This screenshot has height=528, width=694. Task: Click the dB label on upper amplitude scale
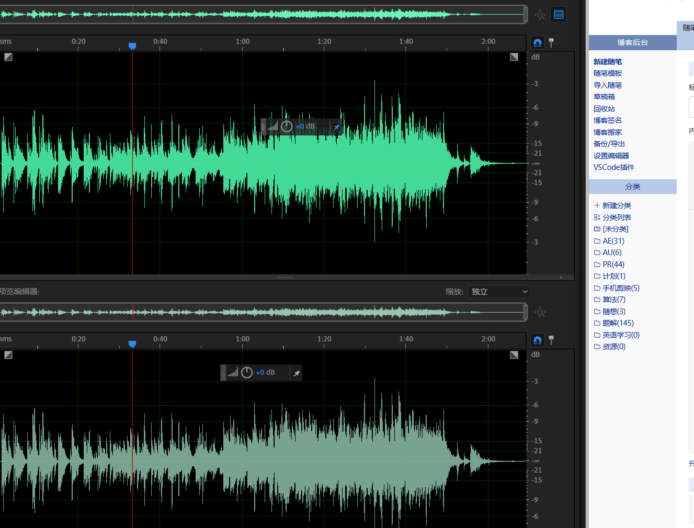(x=536, y=57)
